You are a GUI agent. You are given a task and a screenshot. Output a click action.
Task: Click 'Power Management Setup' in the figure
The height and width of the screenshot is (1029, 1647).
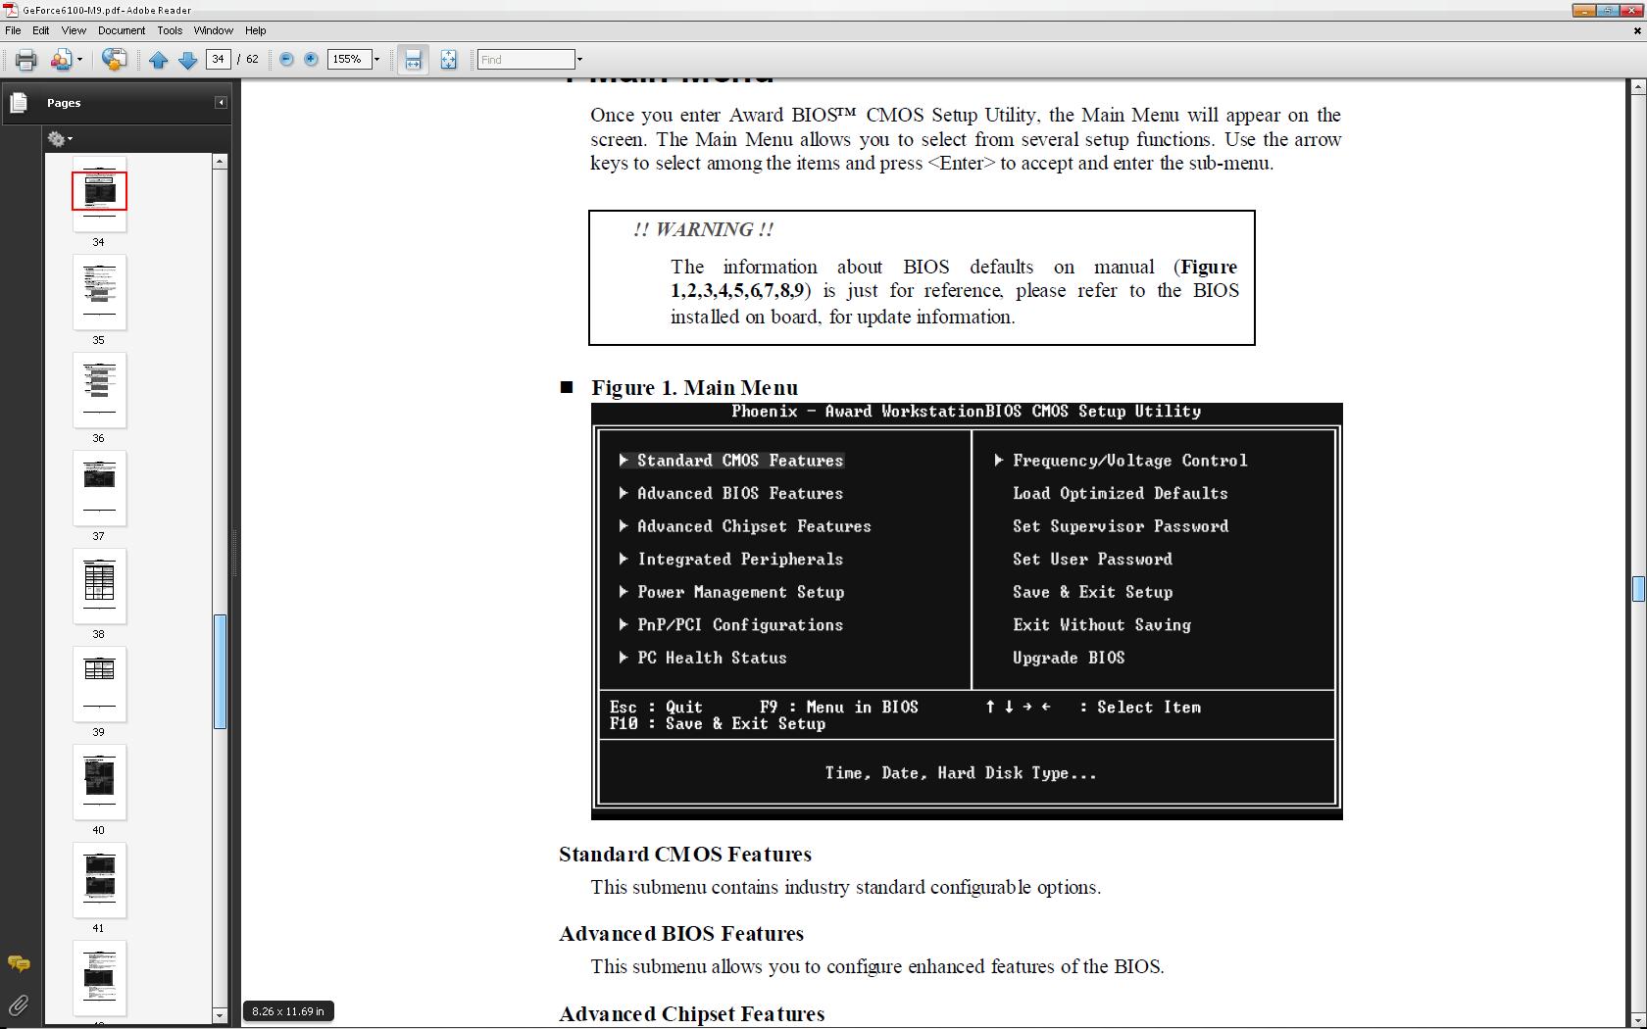[x=741, y=592]
